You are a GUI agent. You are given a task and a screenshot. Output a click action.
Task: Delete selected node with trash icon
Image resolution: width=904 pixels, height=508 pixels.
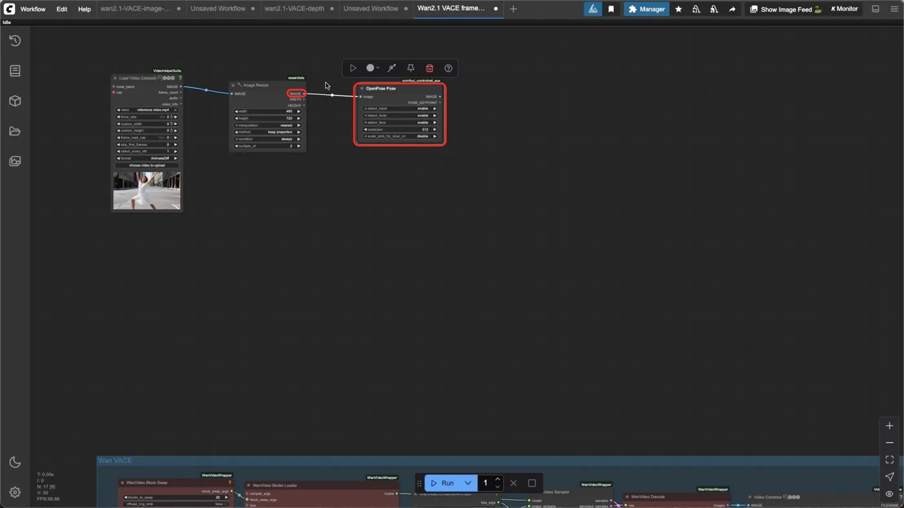pyautogui.click(x=429, y=68)
